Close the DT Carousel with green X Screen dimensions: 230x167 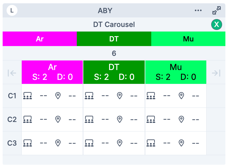(x=216, y=25)
